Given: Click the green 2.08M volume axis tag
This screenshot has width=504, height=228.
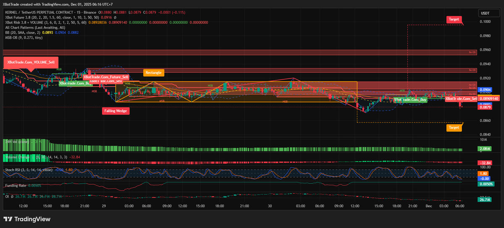Looking at the screenshot, I should tap(484, 149).
